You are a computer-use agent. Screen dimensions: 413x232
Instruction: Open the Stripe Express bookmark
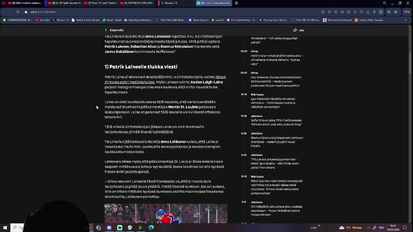pos(198,20)
